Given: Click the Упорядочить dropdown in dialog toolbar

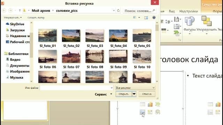Looking at the screenshot, I should (x=13, y=18).
